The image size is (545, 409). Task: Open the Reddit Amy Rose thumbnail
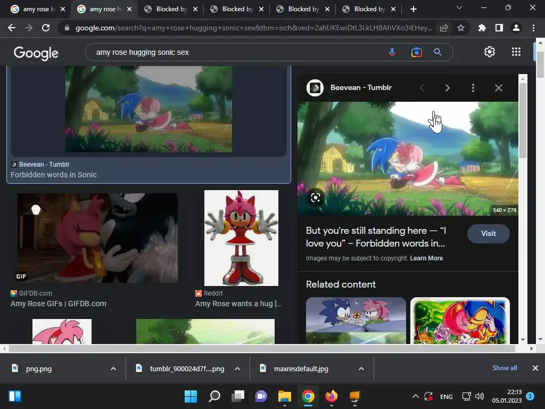241,238
